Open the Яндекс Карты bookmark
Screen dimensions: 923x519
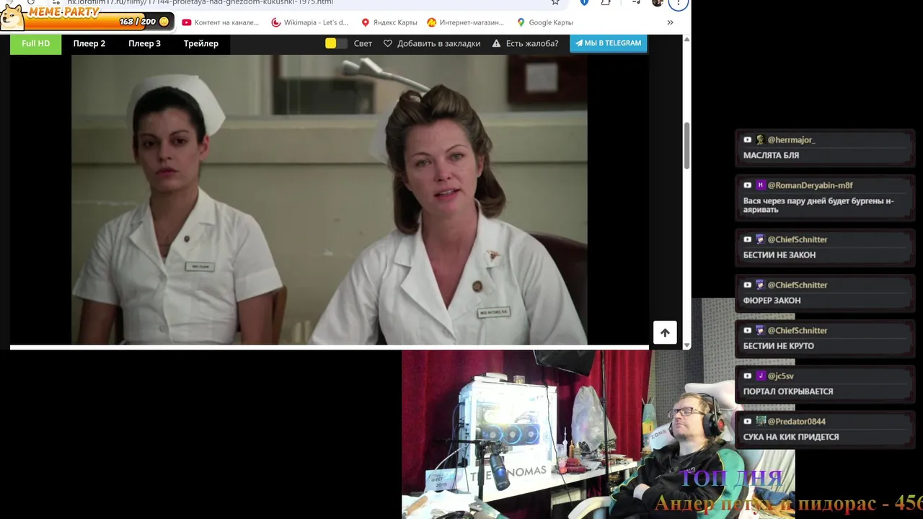coord(389,22)
